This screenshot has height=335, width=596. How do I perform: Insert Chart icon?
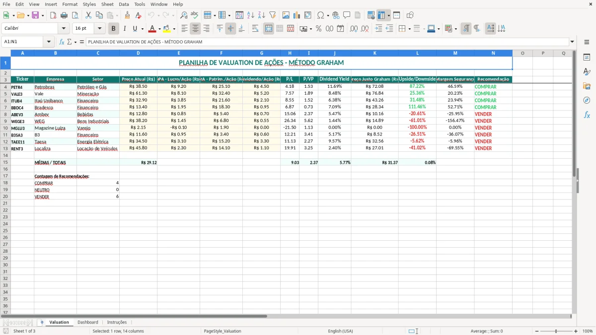(x=297, y=15)
